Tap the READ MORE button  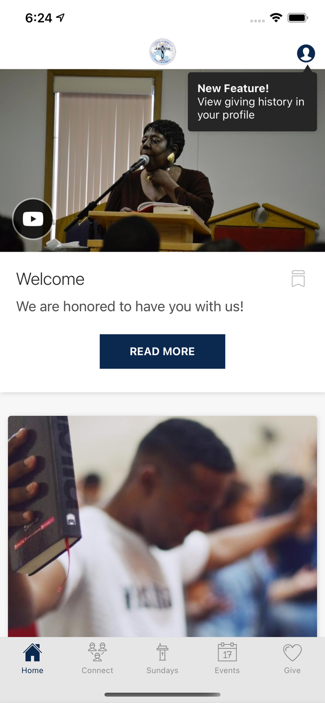[x=162, y=351]
